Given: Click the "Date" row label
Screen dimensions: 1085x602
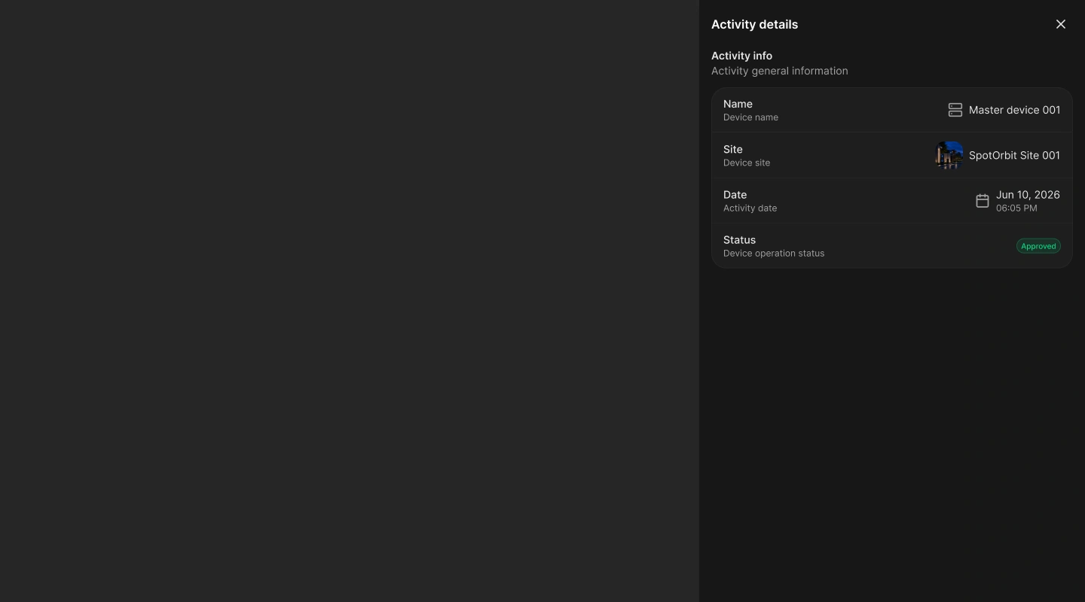Looking at the screenshot, I should [x=735, y=194].
